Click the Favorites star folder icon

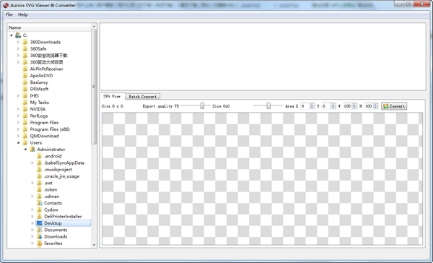pyautogui.click(x=40, y=243)
